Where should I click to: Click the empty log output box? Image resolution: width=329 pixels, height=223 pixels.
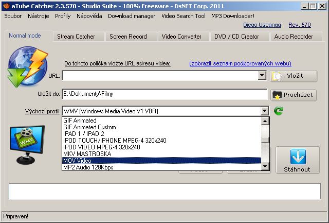164,191
